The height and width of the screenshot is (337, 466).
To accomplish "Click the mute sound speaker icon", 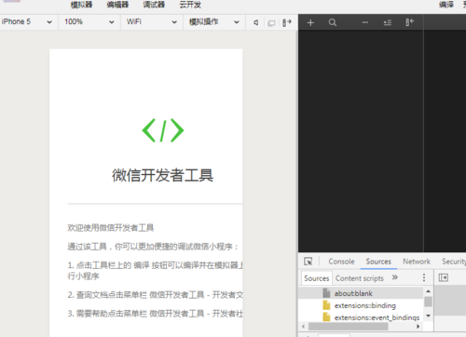I will tap(256, 22).
